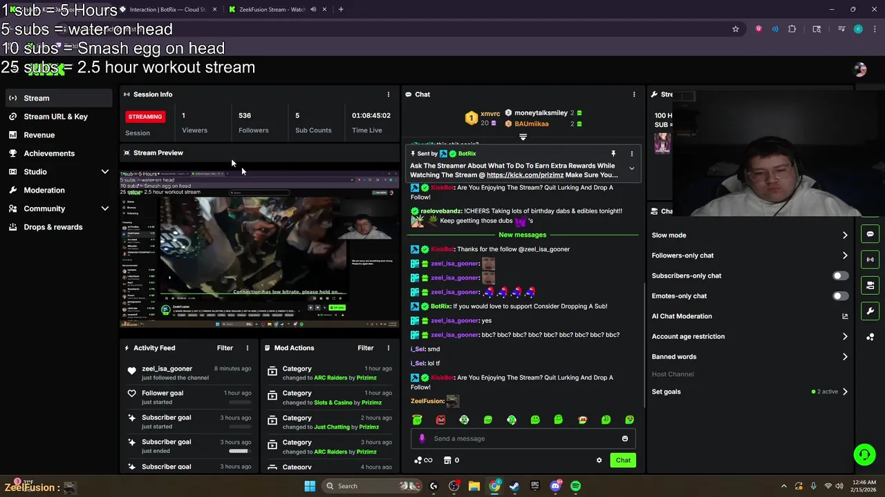
Task: Click the channel points infinity icon
Action: [x=423, y=460]
